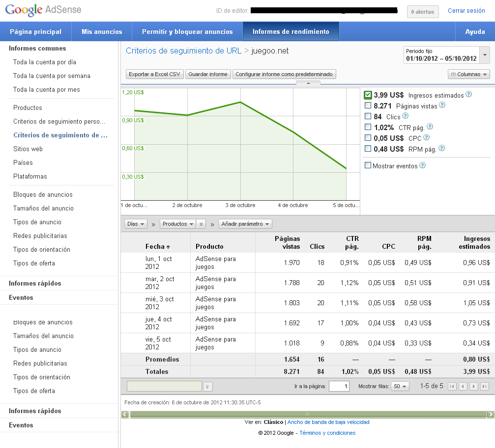Open Sitios web report
Screen dimensions: 495x448
tap(28, 149)
